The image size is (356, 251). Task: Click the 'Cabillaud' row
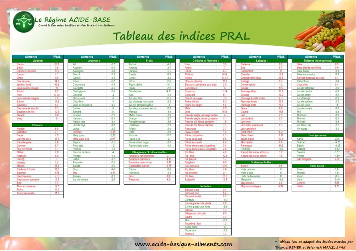pyautogui.click(x=38, y=132)
